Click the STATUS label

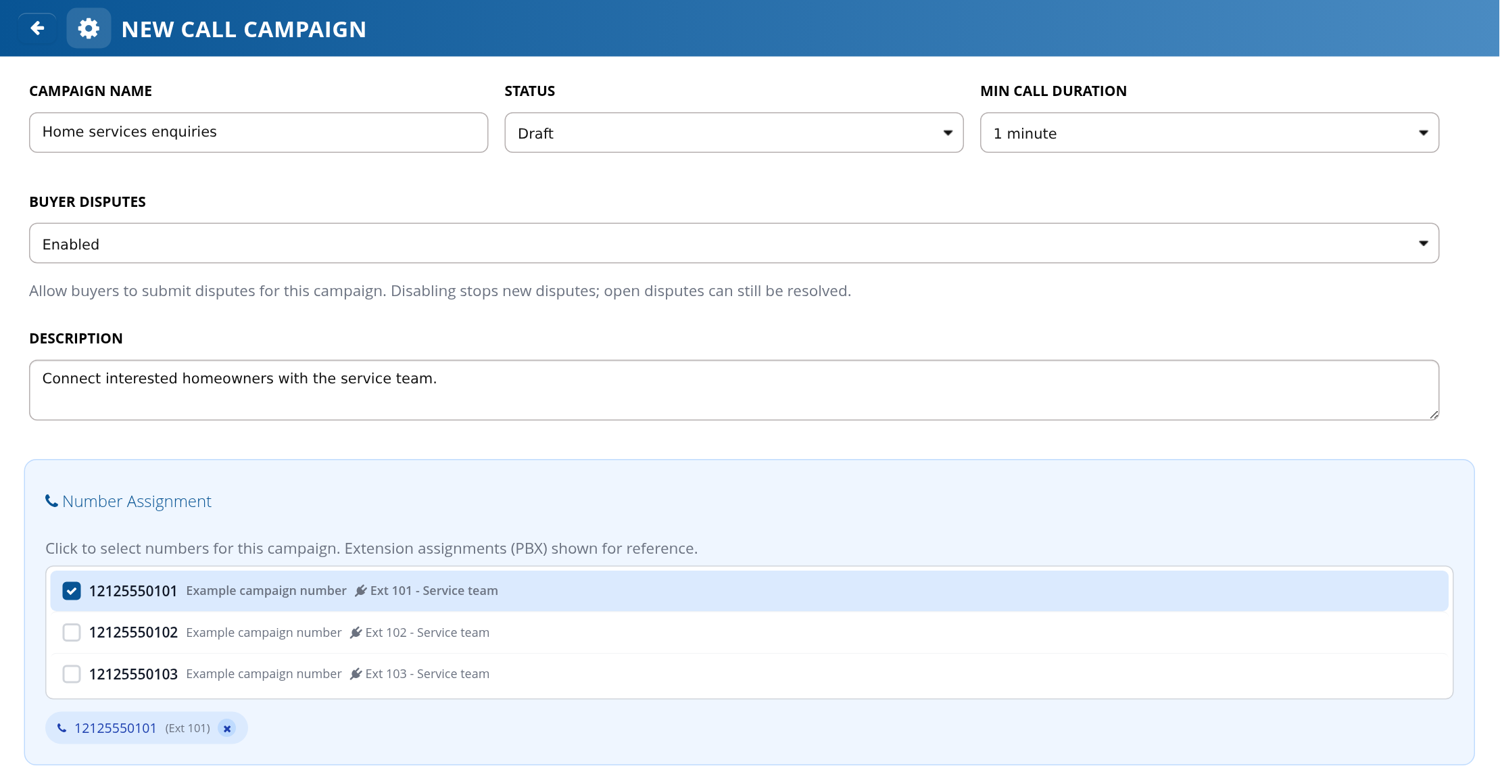tap(530, 91)
